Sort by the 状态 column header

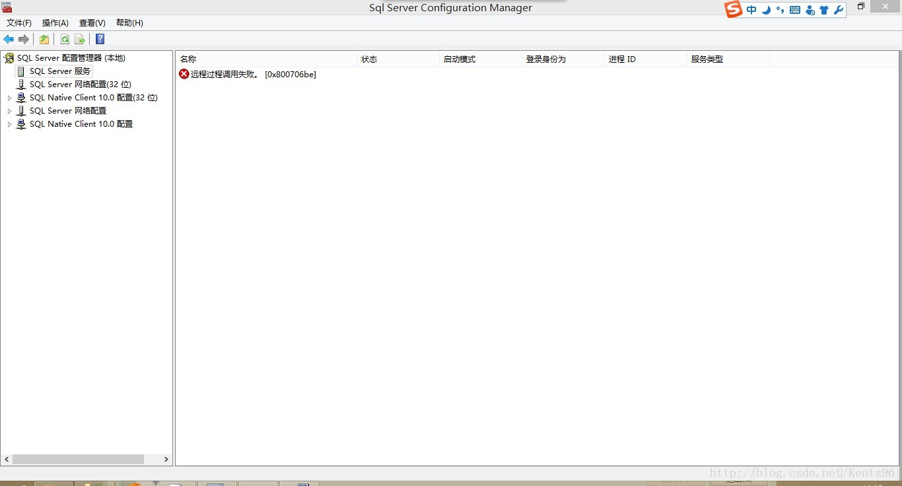[x=398, y=59]
